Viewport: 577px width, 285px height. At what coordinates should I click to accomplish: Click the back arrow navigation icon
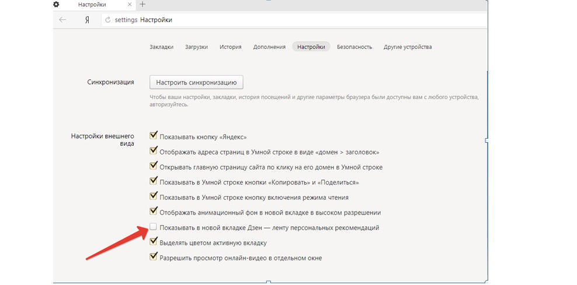click(x=63, y=20)
